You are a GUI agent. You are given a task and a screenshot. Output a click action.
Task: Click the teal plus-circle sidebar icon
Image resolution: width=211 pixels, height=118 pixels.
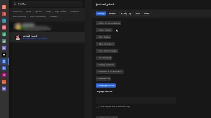pos(4,21)
